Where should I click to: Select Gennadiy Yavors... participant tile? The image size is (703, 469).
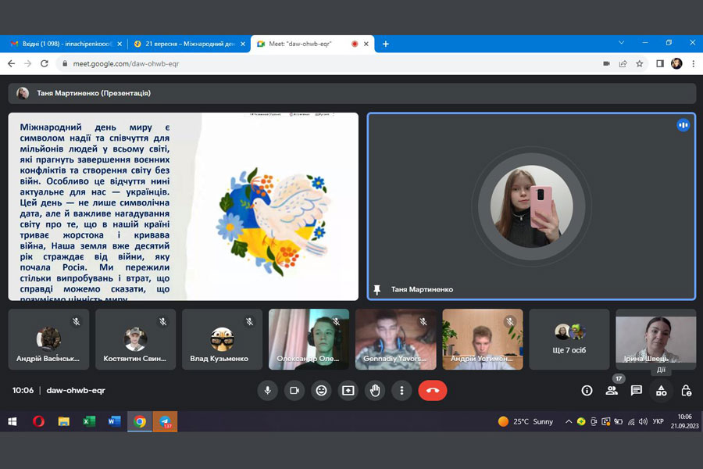[x=396, y=339]
